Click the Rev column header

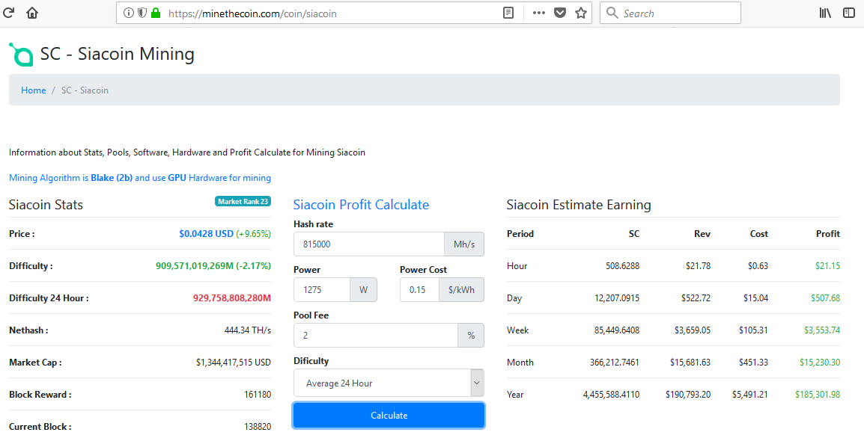pos(702,234)
